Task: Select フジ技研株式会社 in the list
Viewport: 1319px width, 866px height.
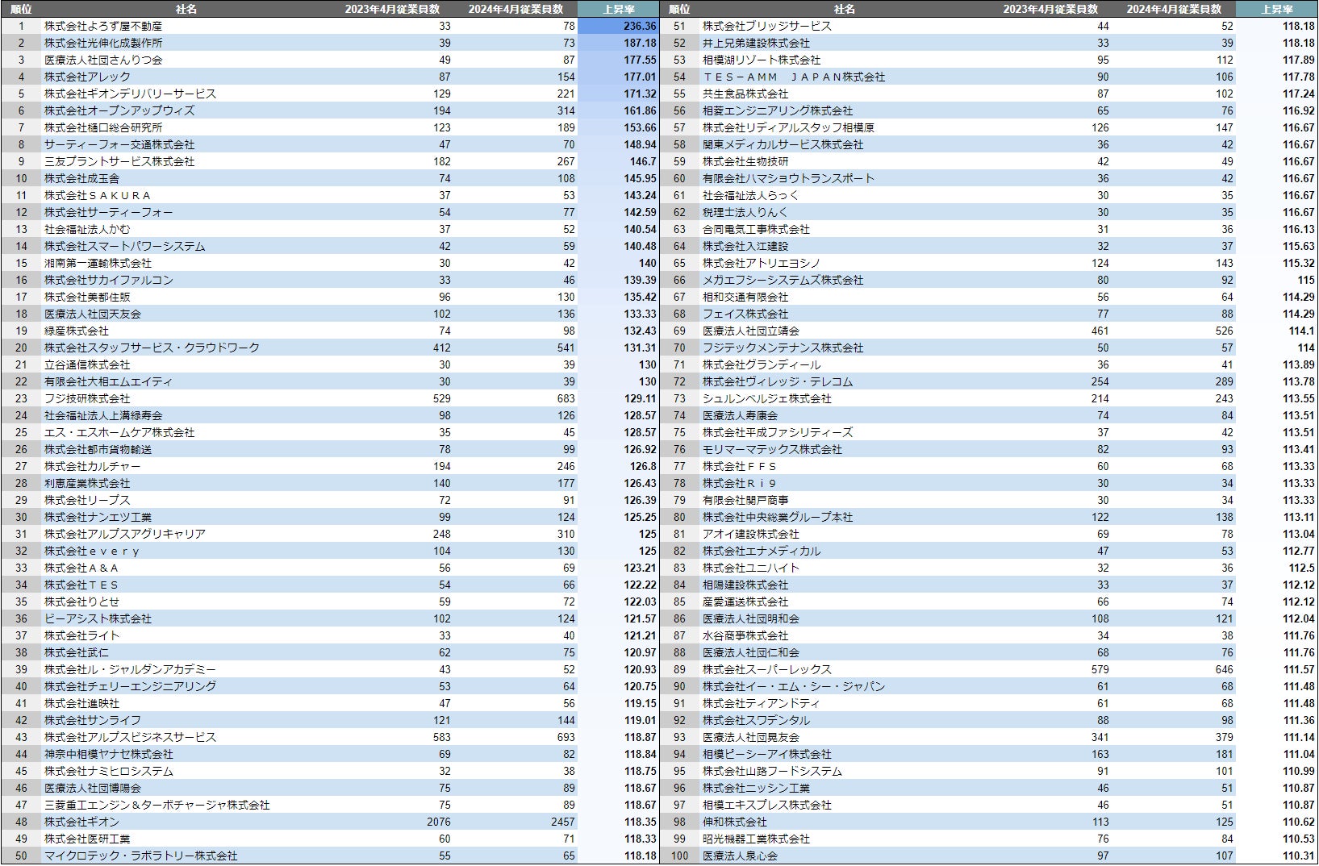Action: (x=87, y=398)
